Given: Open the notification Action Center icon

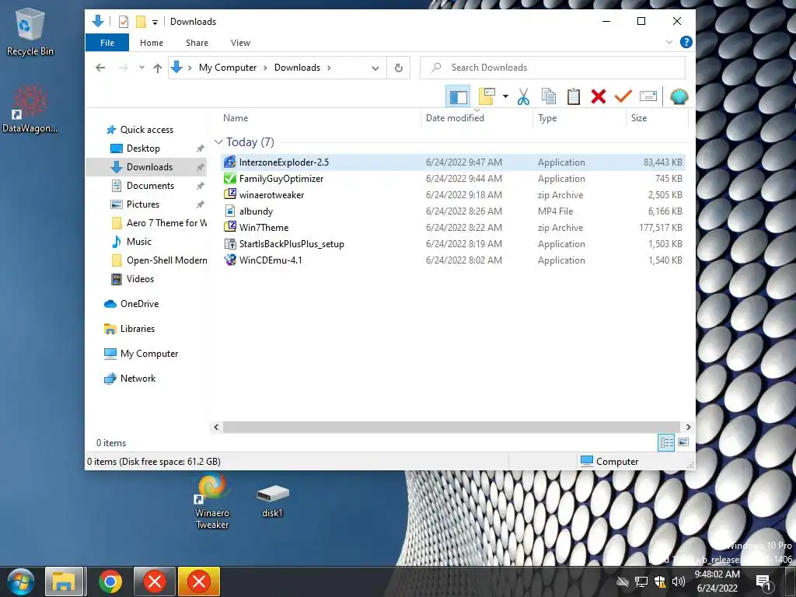Looking at the screenshot, I should pyautogui.click(x=763, y=581).
